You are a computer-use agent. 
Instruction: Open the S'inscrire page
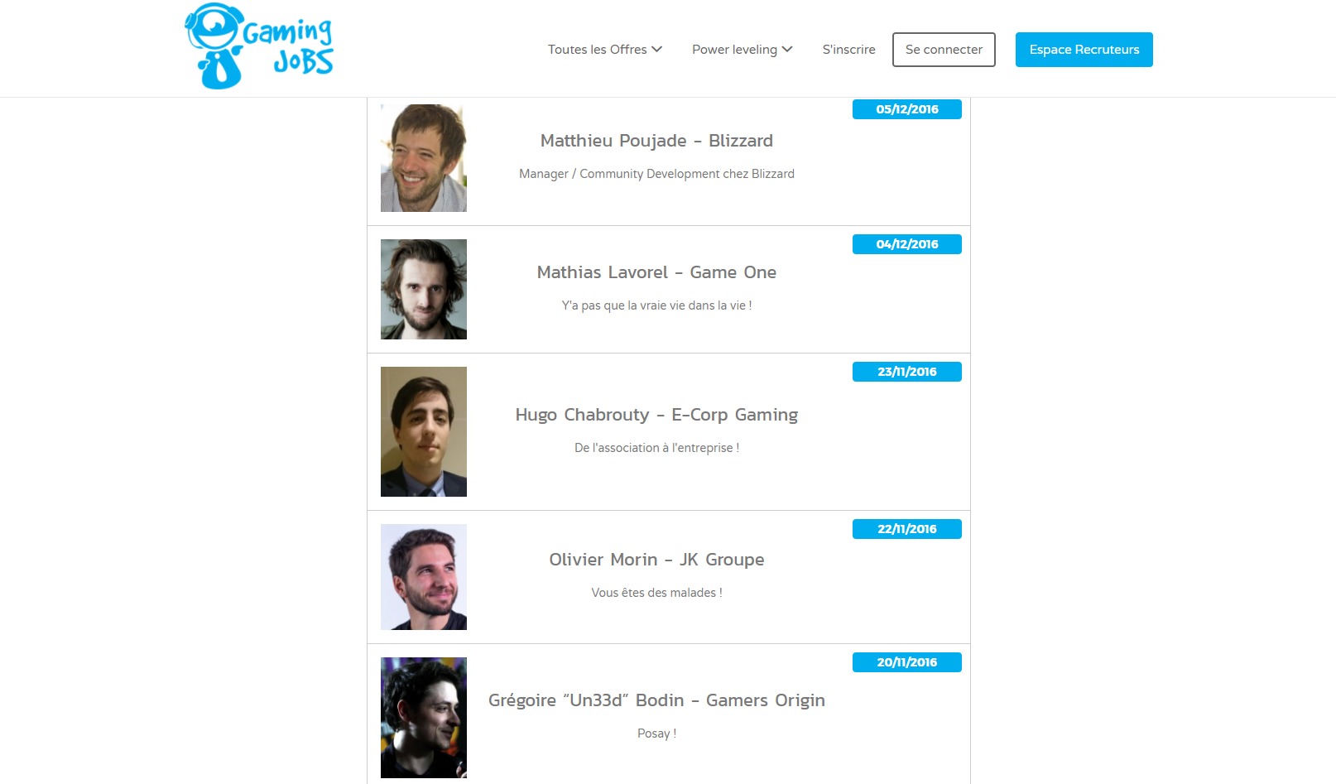[x=848, y=50]
